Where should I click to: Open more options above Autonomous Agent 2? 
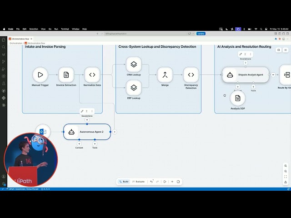click(92, 111)
